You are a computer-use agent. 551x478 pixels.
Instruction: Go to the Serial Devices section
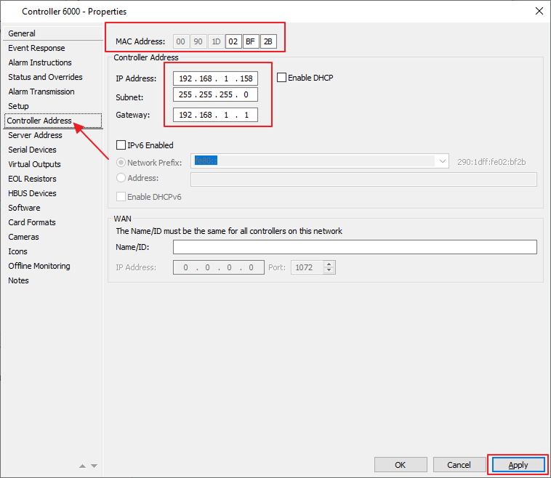click(x=32, y=150)
